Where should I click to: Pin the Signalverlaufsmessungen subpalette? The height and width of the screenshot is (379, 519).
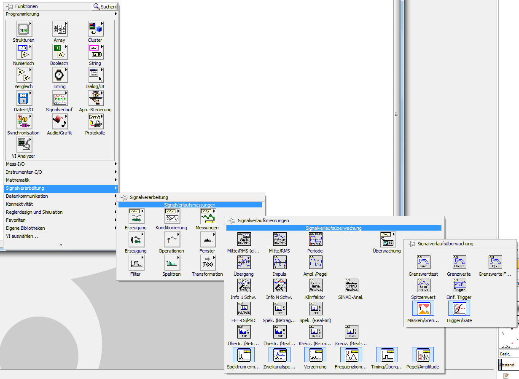pos(232,220)
